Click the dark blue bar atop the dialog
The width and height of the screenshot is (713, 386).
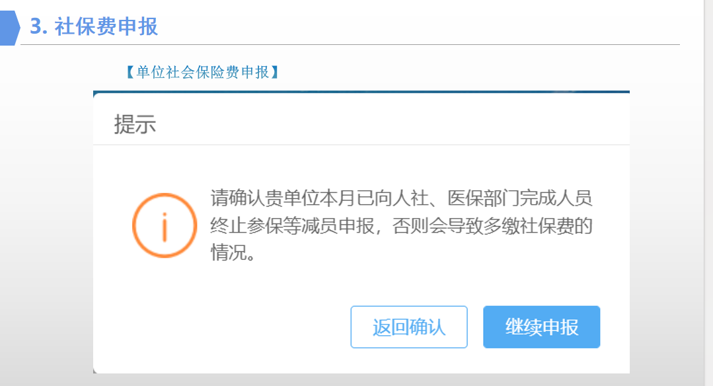tap(361, 92)
